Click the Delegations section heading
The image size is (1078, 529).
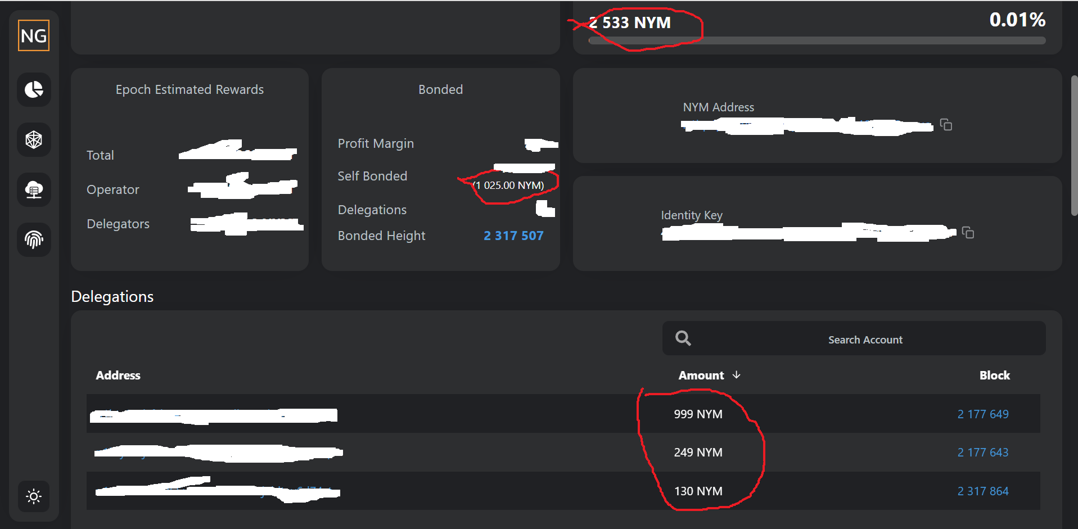pos(112,296)
